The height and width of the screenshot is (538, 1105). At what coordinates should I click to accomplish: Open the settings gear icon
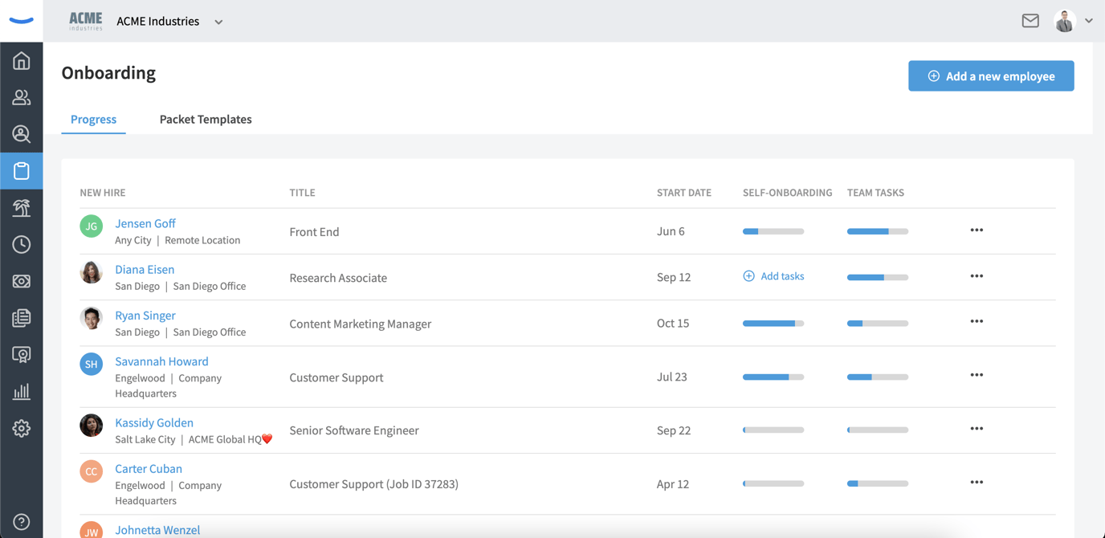pyautogui.click(x=22, y=428)
